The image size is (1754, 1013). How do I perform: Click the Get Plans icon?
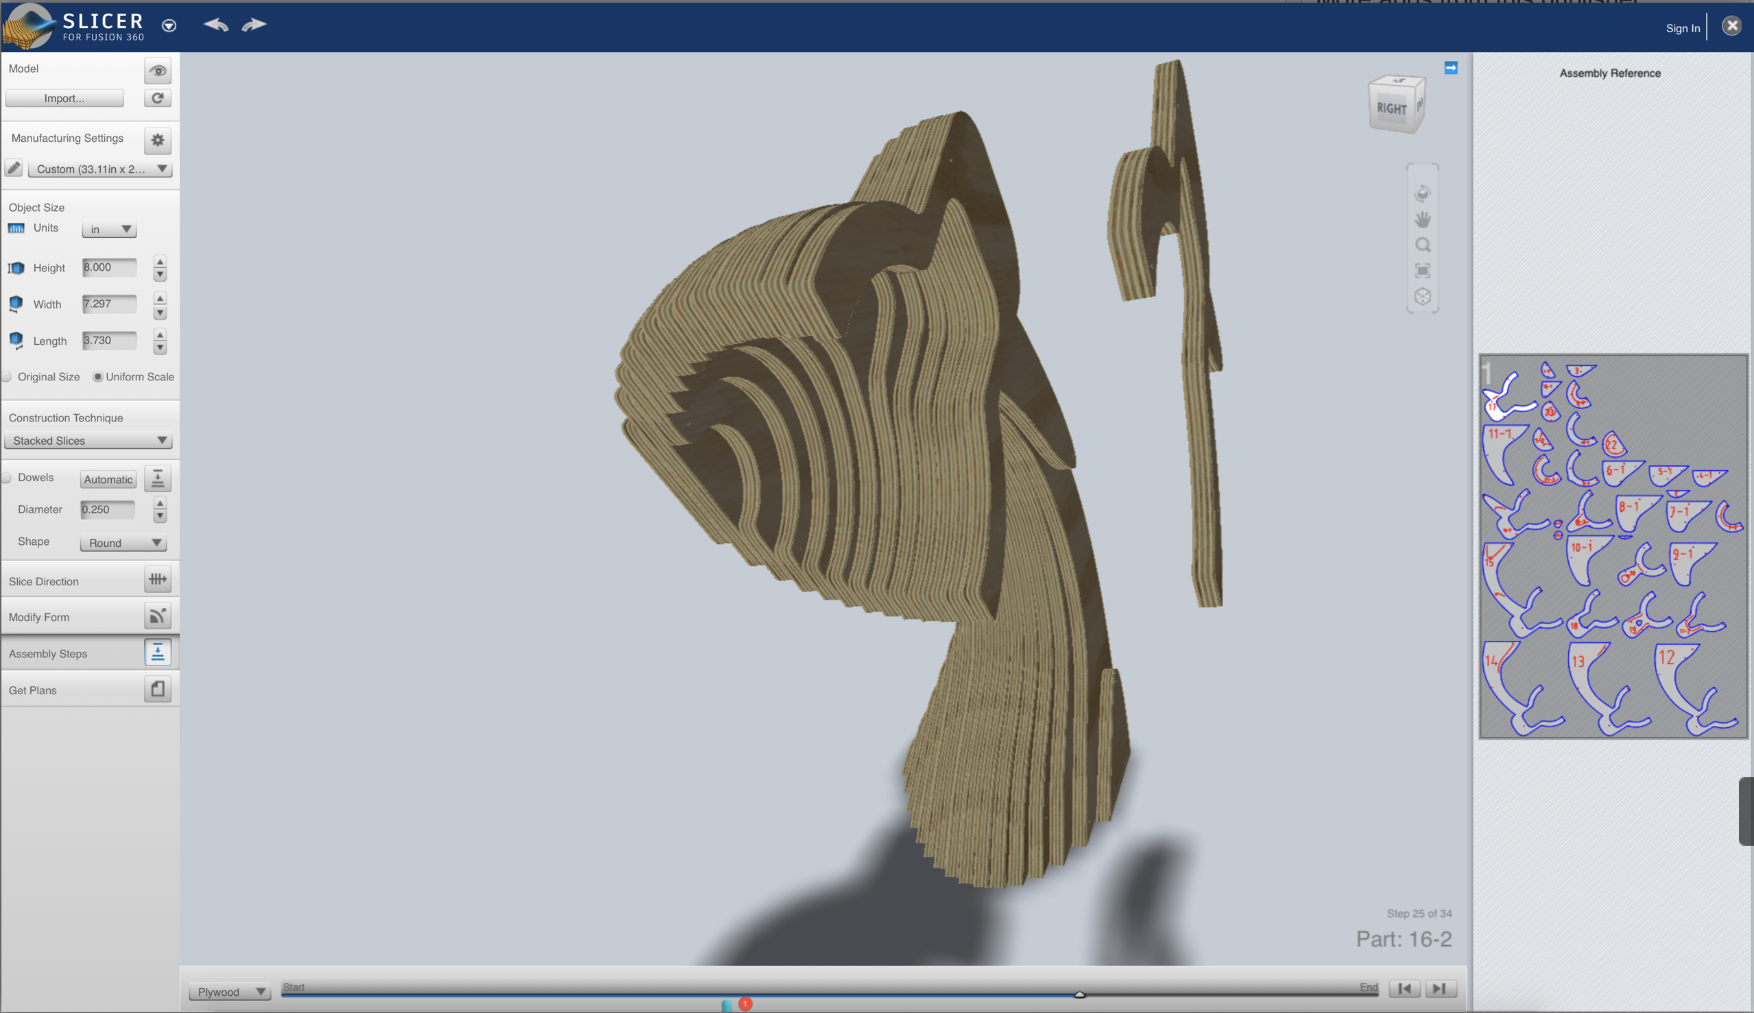click(158, 689)
